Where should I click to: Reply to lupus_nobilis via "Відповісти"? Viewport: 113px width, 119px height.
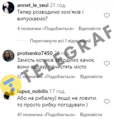[91, 115]
